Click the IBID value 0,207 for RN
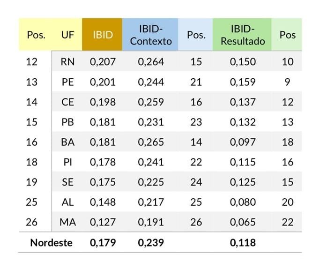The height and width of the screenshot is (269, 327). (x=103, y=62)
